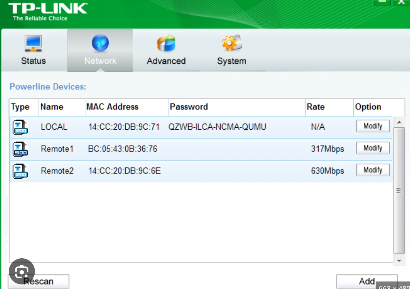Click password QZWB-ILCA-NCMA-QUMU

[217, 127]
